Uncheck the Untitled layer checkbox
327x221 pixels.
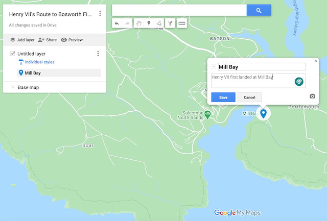(x=13, y=54)
